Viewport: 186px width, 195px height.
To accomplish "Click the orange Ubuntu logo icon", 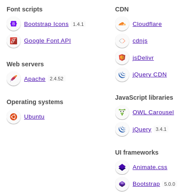I will [14, 117].
